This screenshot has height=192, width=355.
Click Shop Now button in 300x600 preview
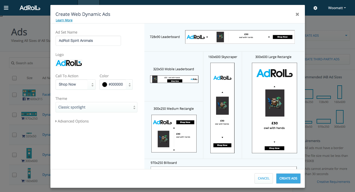pos(274,148)
